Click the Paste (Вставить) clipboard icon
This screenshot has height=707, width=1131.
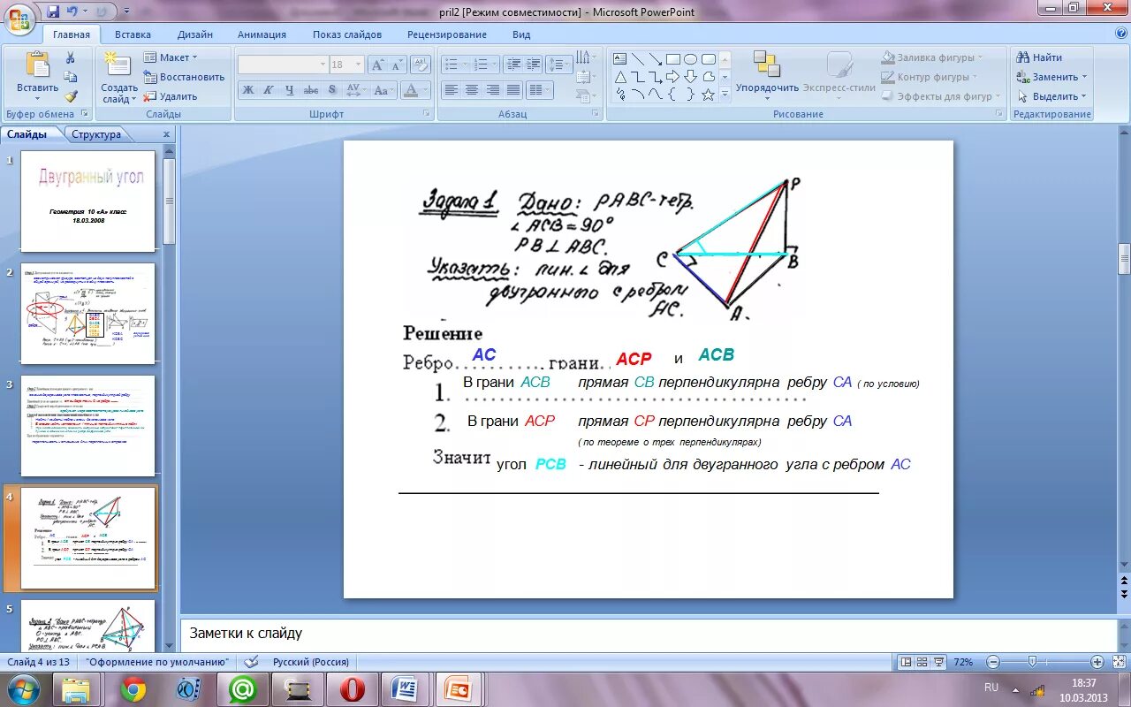[38, 65]
